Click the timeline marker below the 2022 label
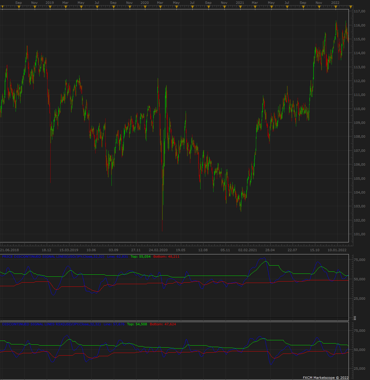 click(x=335, y=7)
